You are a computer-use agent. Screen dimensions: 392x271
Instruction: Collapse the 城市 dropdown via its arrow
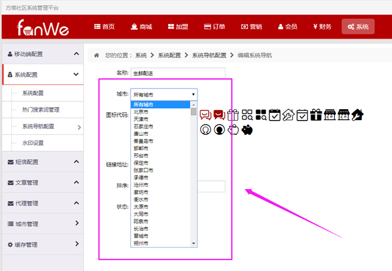click(193, 95)
